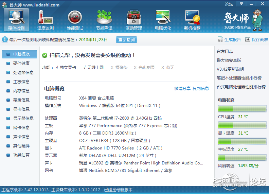
Task: Open the 电脑优化 PC optimization tool
Action: click(x=163, y=20)
